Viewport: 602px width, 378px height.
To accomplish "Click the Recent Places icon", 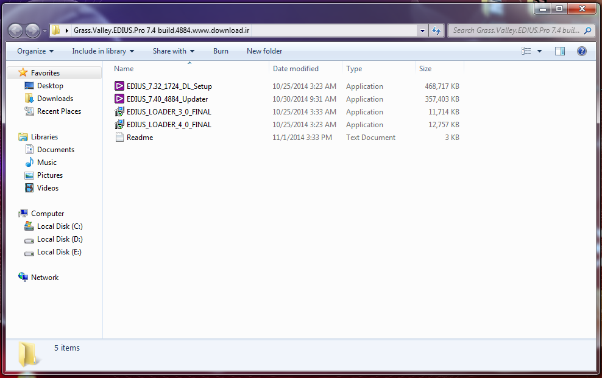I will tap(29, 111).
